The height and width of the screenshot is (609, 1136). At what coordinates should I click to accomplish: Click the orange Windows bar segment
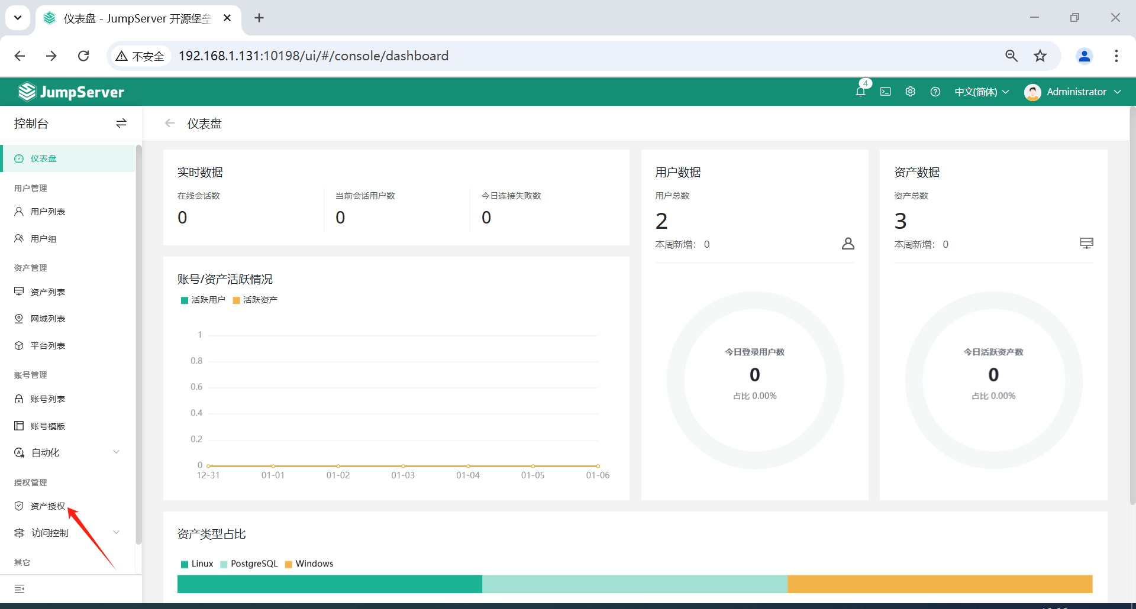(940, 584)
